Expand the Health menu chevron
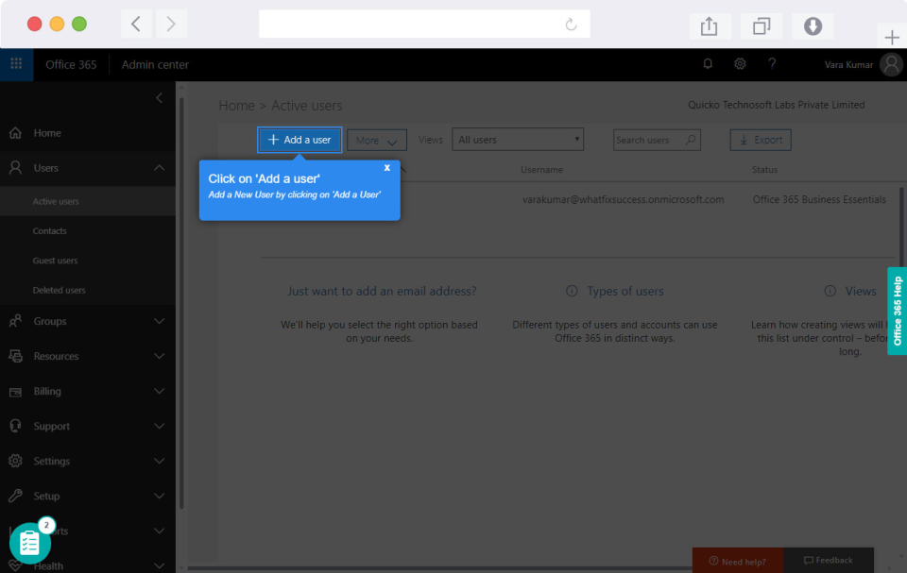The width and height of the screenshot is (907, 573). point(159,565)
